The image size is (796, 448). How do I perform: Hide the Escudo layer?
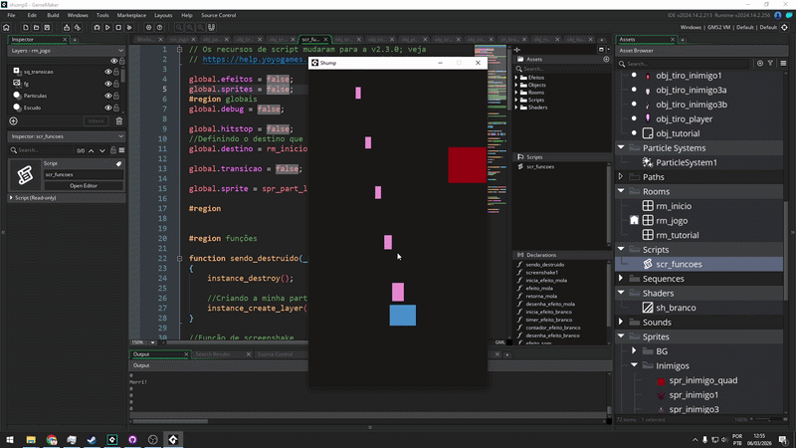(x=107, y=108)
